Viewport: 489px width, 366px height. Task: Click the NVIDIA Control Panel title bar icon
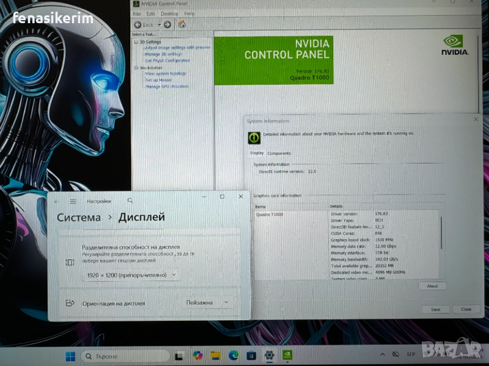[x=136, y=4]
